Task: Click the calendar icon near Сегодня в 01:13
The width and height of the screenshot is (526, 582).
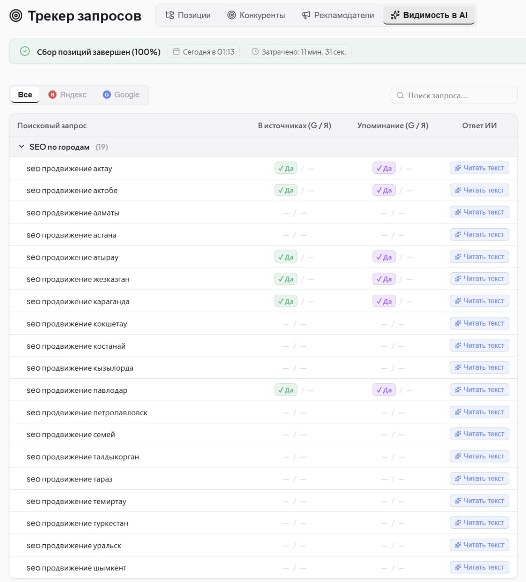Action: click(176, 52)
